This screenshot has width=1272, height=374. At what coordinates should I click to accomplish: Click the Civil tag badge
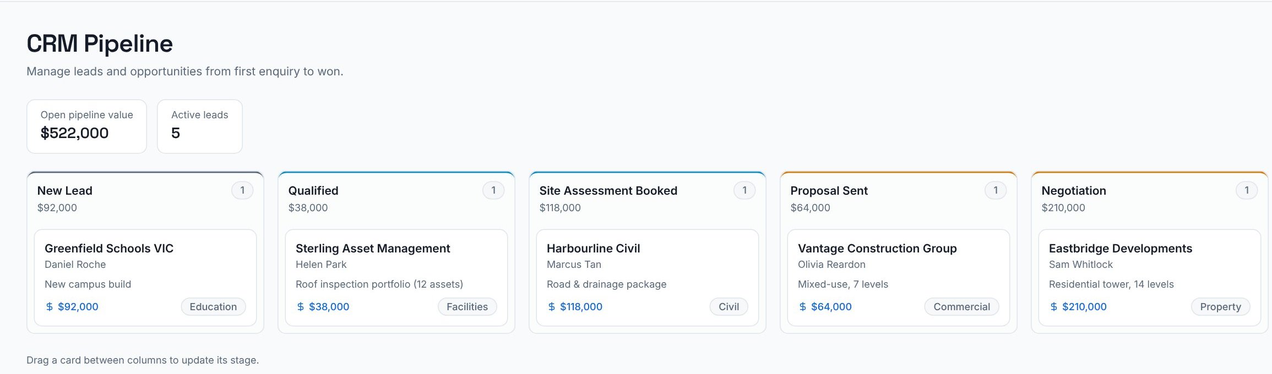[x=729, y=307]
